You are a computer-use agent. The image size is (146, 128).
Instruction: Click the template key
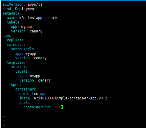(15, 63)
